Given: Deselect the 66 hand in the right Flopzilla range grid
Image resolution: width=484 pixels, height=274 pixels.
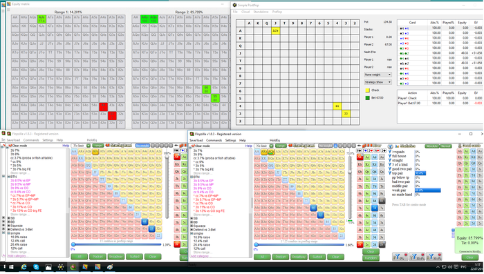Looking at the screenshot, I should (314, 208).
